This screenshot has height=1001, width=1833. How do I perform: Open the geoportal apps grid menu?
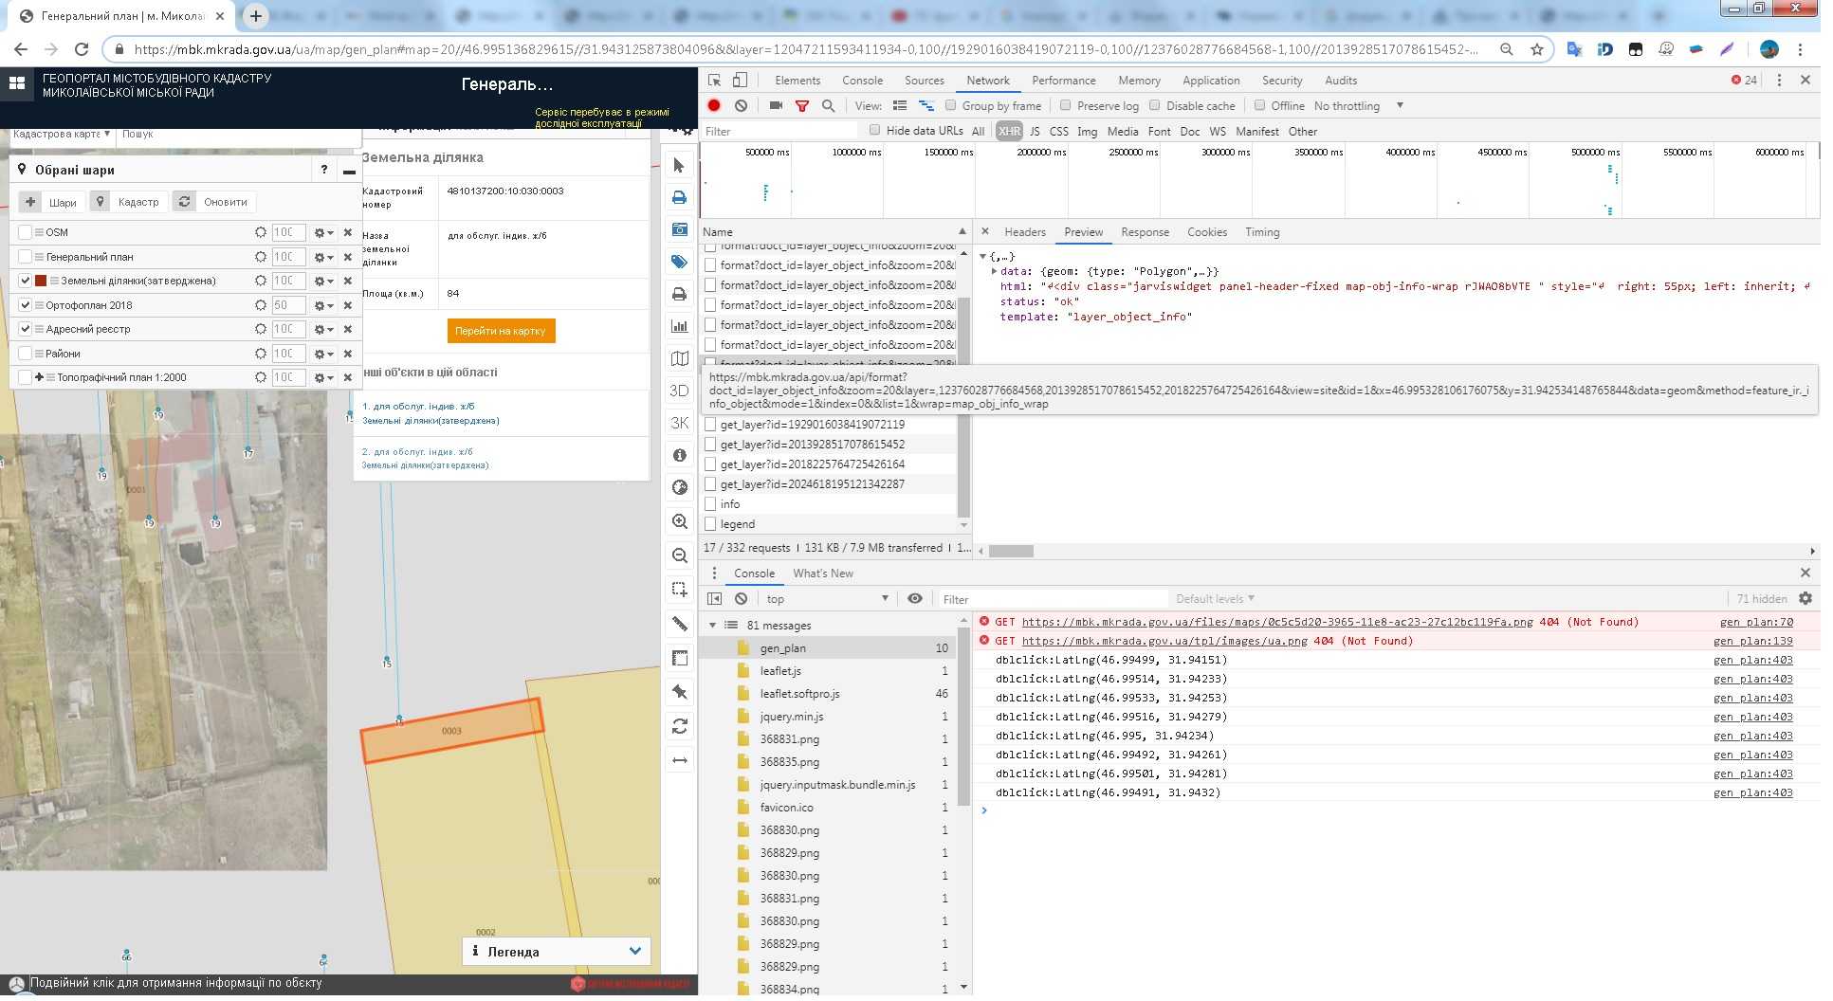(x=17, y=83)
